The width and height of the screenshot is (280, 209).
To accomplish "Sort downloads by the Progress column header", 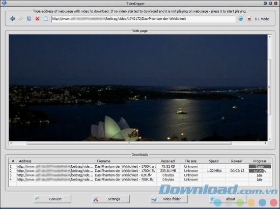I will (260, 161).
